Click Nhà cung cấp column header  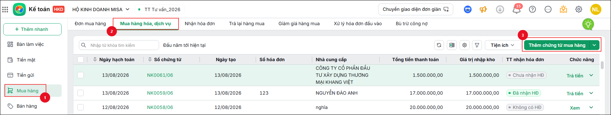[x=331, y=60]
